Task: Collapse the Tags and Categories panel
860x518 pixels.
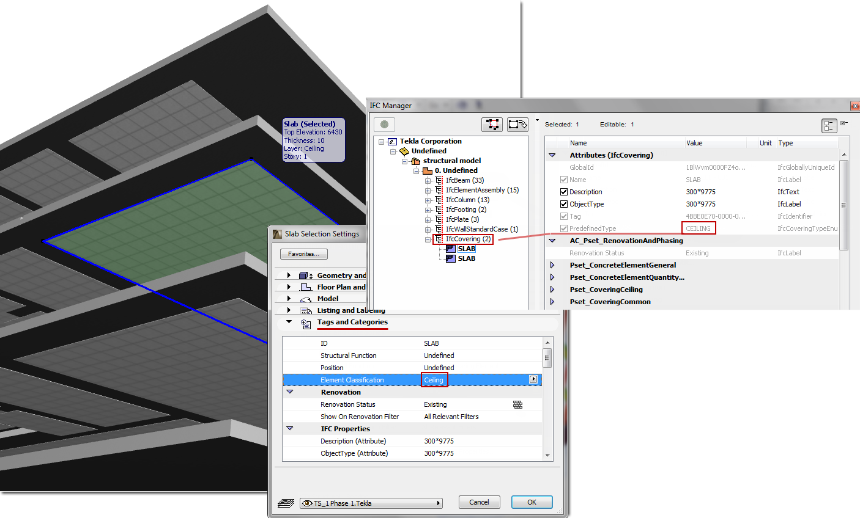Action: click(x=289, y=322)
